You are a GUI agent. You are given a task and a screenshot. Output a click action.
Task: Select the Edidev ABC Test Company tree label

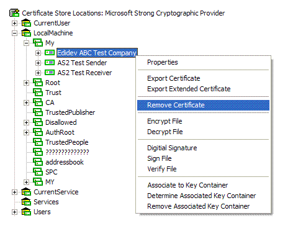point(97,53)
